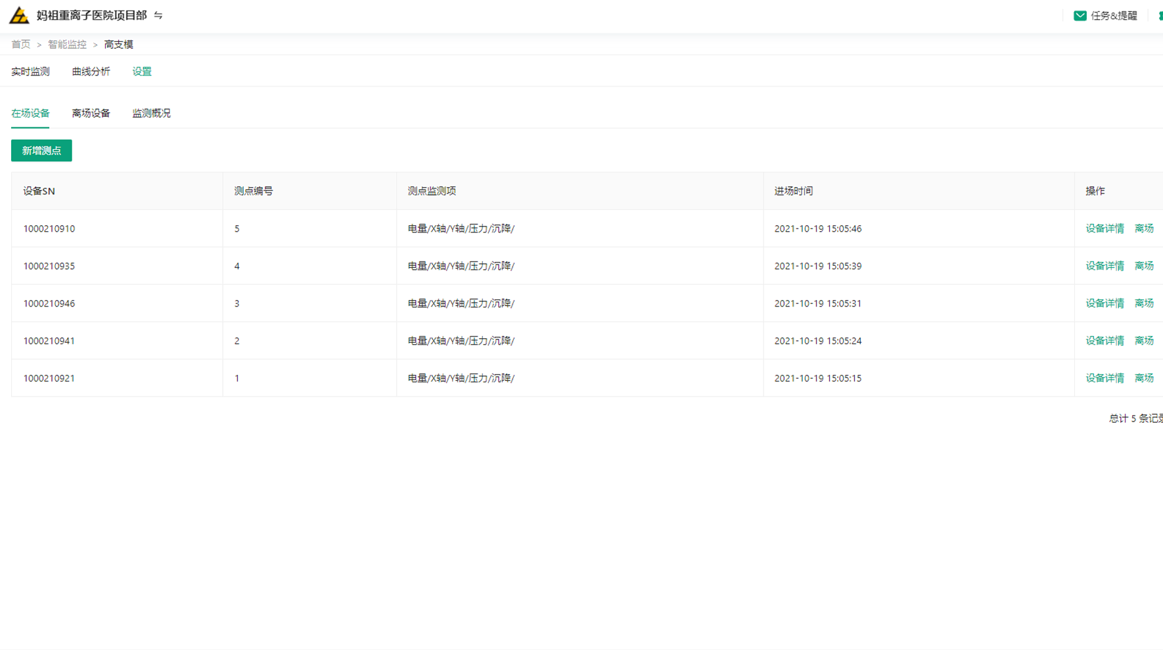Go to 首页 in breadcrumb
The height and width of the screenshot is (650, 1163).
(x=20, y=44)
